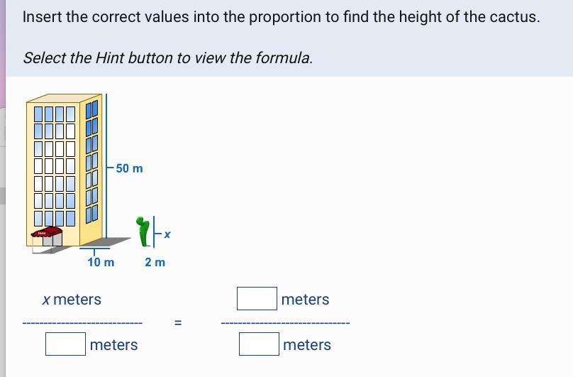Click the tall hotel building illustration
Viewport: 573px width, 377px height.
pos(64,163)
